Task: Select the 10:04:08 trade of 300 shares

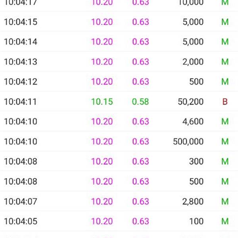Action: click(119, 161)
